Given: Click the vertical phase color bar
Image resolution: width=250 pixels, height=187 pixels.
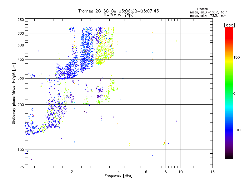Looking at the screenshot, I should [229, 93].
